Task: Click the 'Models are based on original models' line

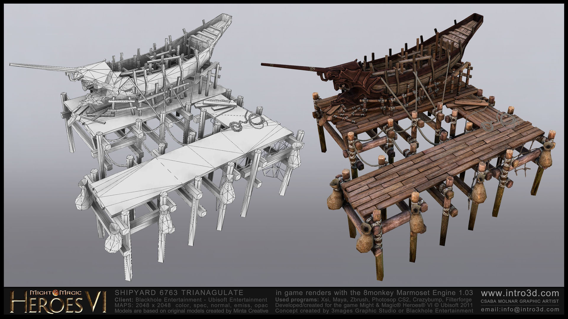Action: click(191, 311)
